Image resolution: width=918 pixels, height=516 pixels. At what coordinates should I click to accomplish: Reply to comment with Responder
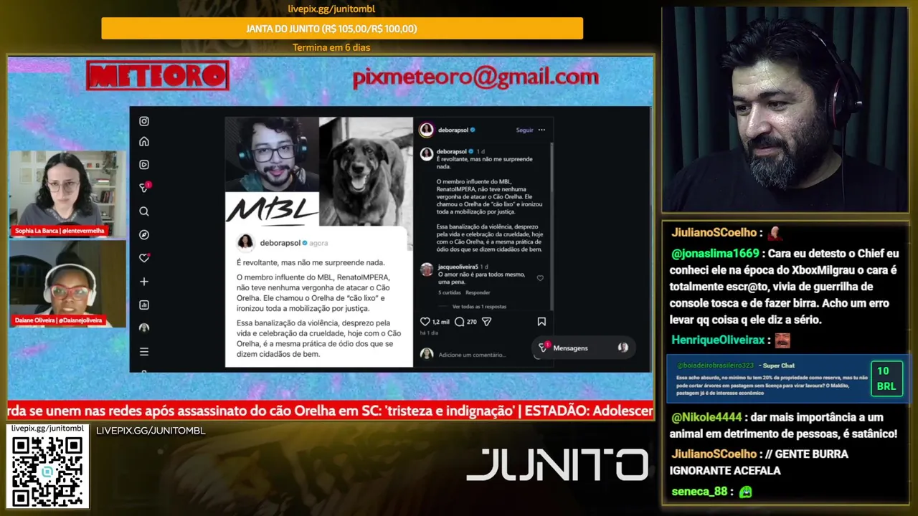coord(478,292)
